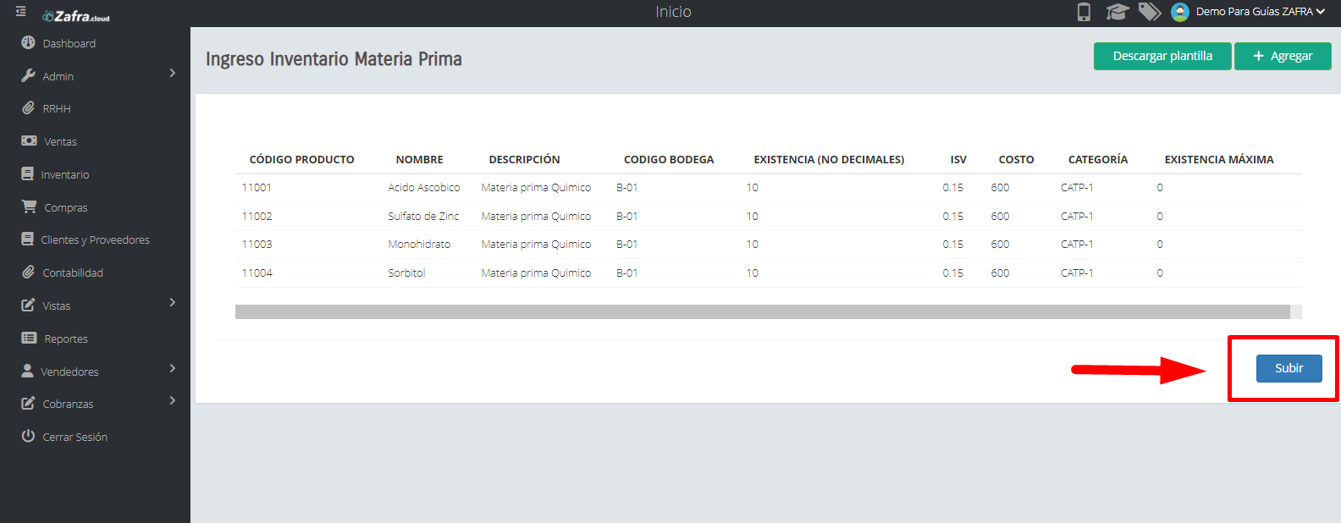The image size is (1341, 523).
Task: Click the price tags icon in top bar
Action: [x=1149, y=12]
